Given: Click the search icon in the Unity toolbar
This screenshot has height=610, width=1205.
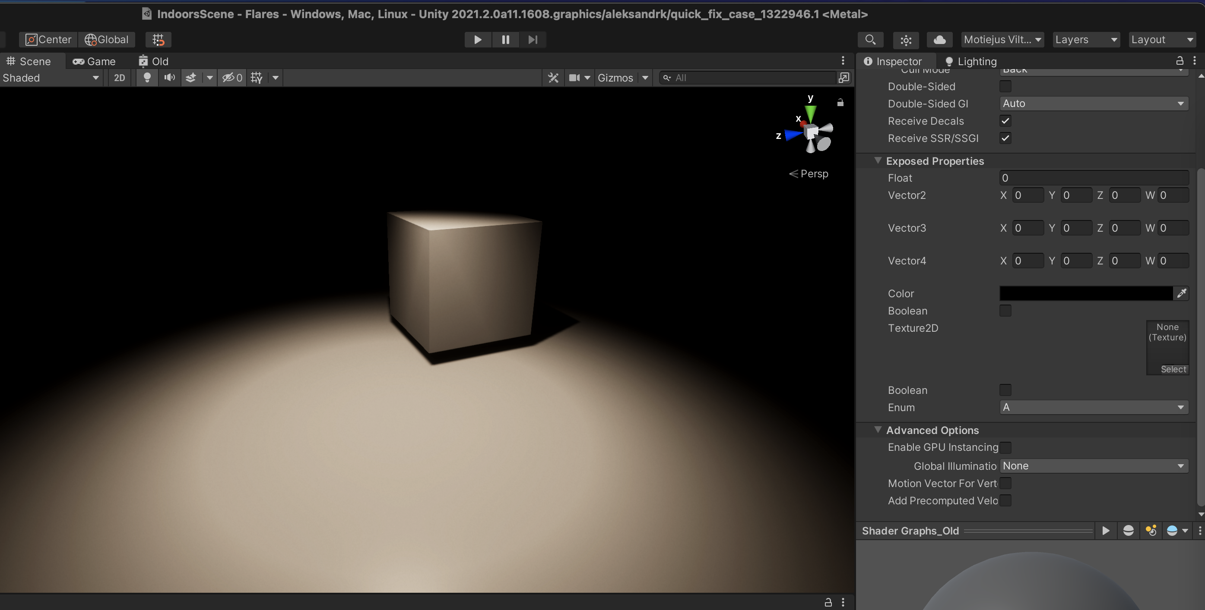Looking at the screenshot, I should click(870, 40).
